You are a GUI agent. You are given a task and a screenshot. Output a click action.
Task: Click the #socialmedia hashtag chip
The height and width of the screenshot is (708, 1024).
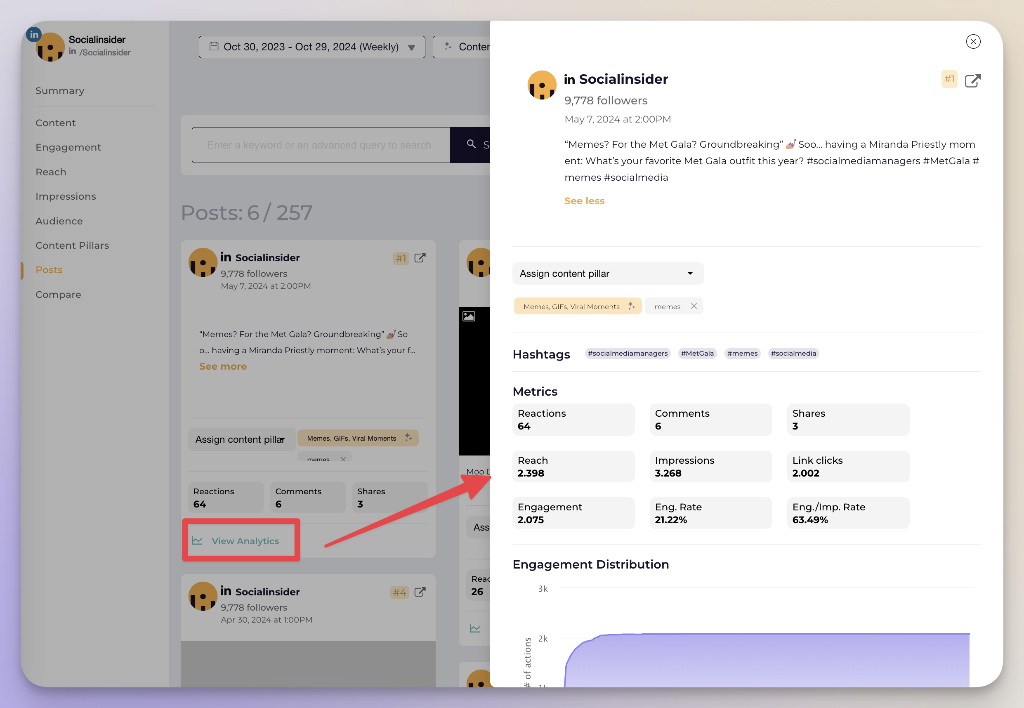pyautogui.click(x=793, y=353)
